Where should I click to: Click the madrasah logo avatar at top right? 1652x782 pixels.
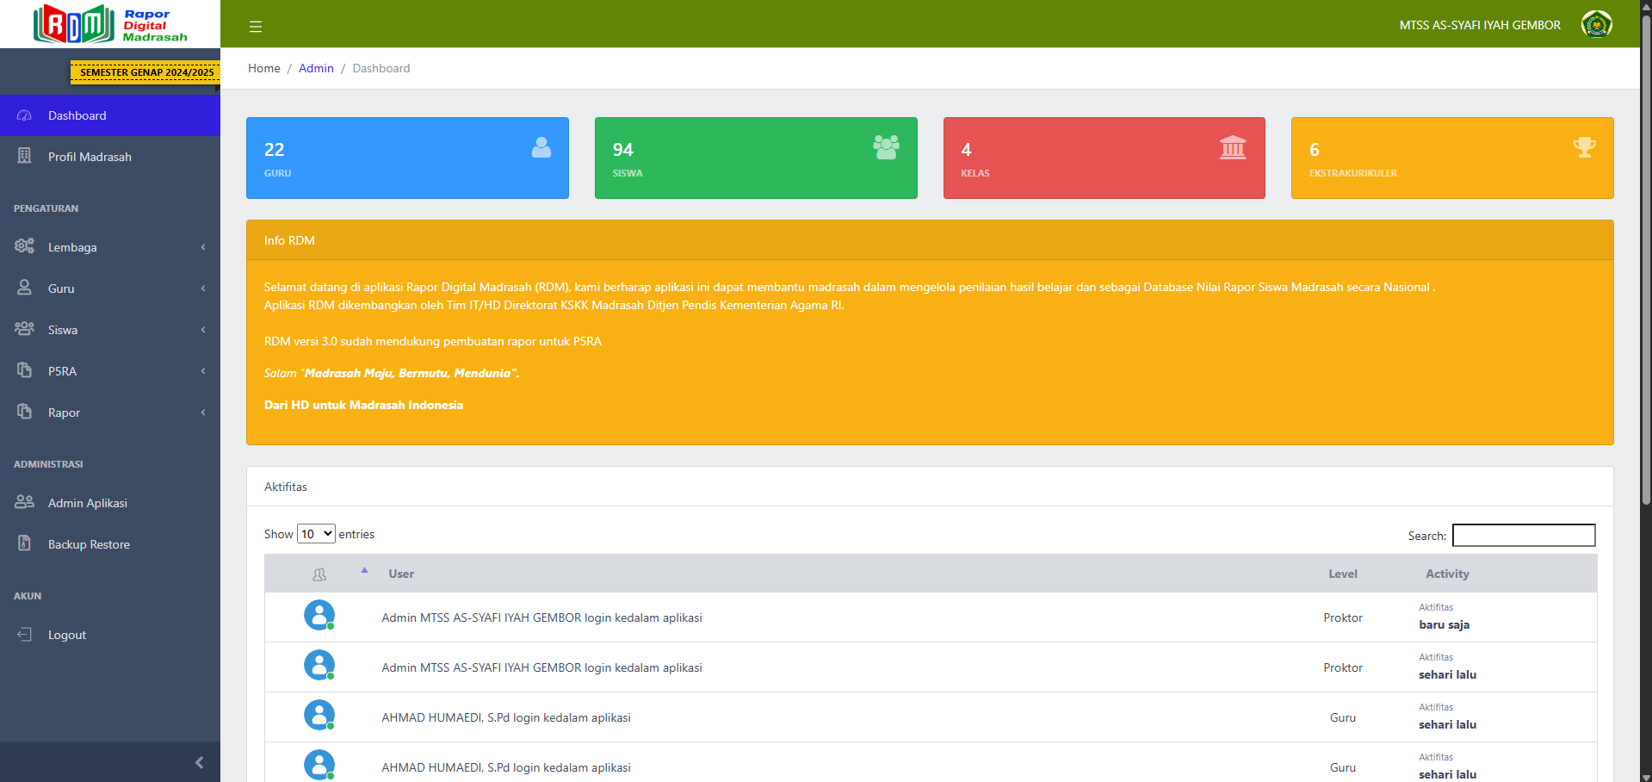[x=1596, y=25]
